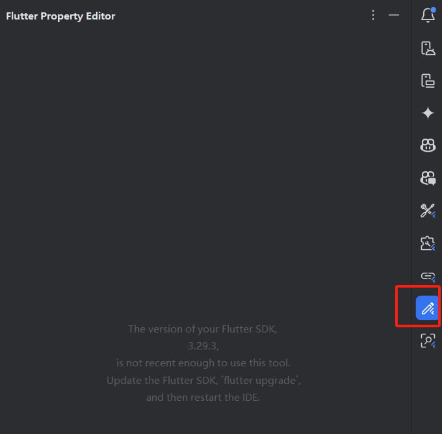This screenshot has height=434, width=442.
Task: Click 'is not recent enough' message line
Action: [203, 363]
